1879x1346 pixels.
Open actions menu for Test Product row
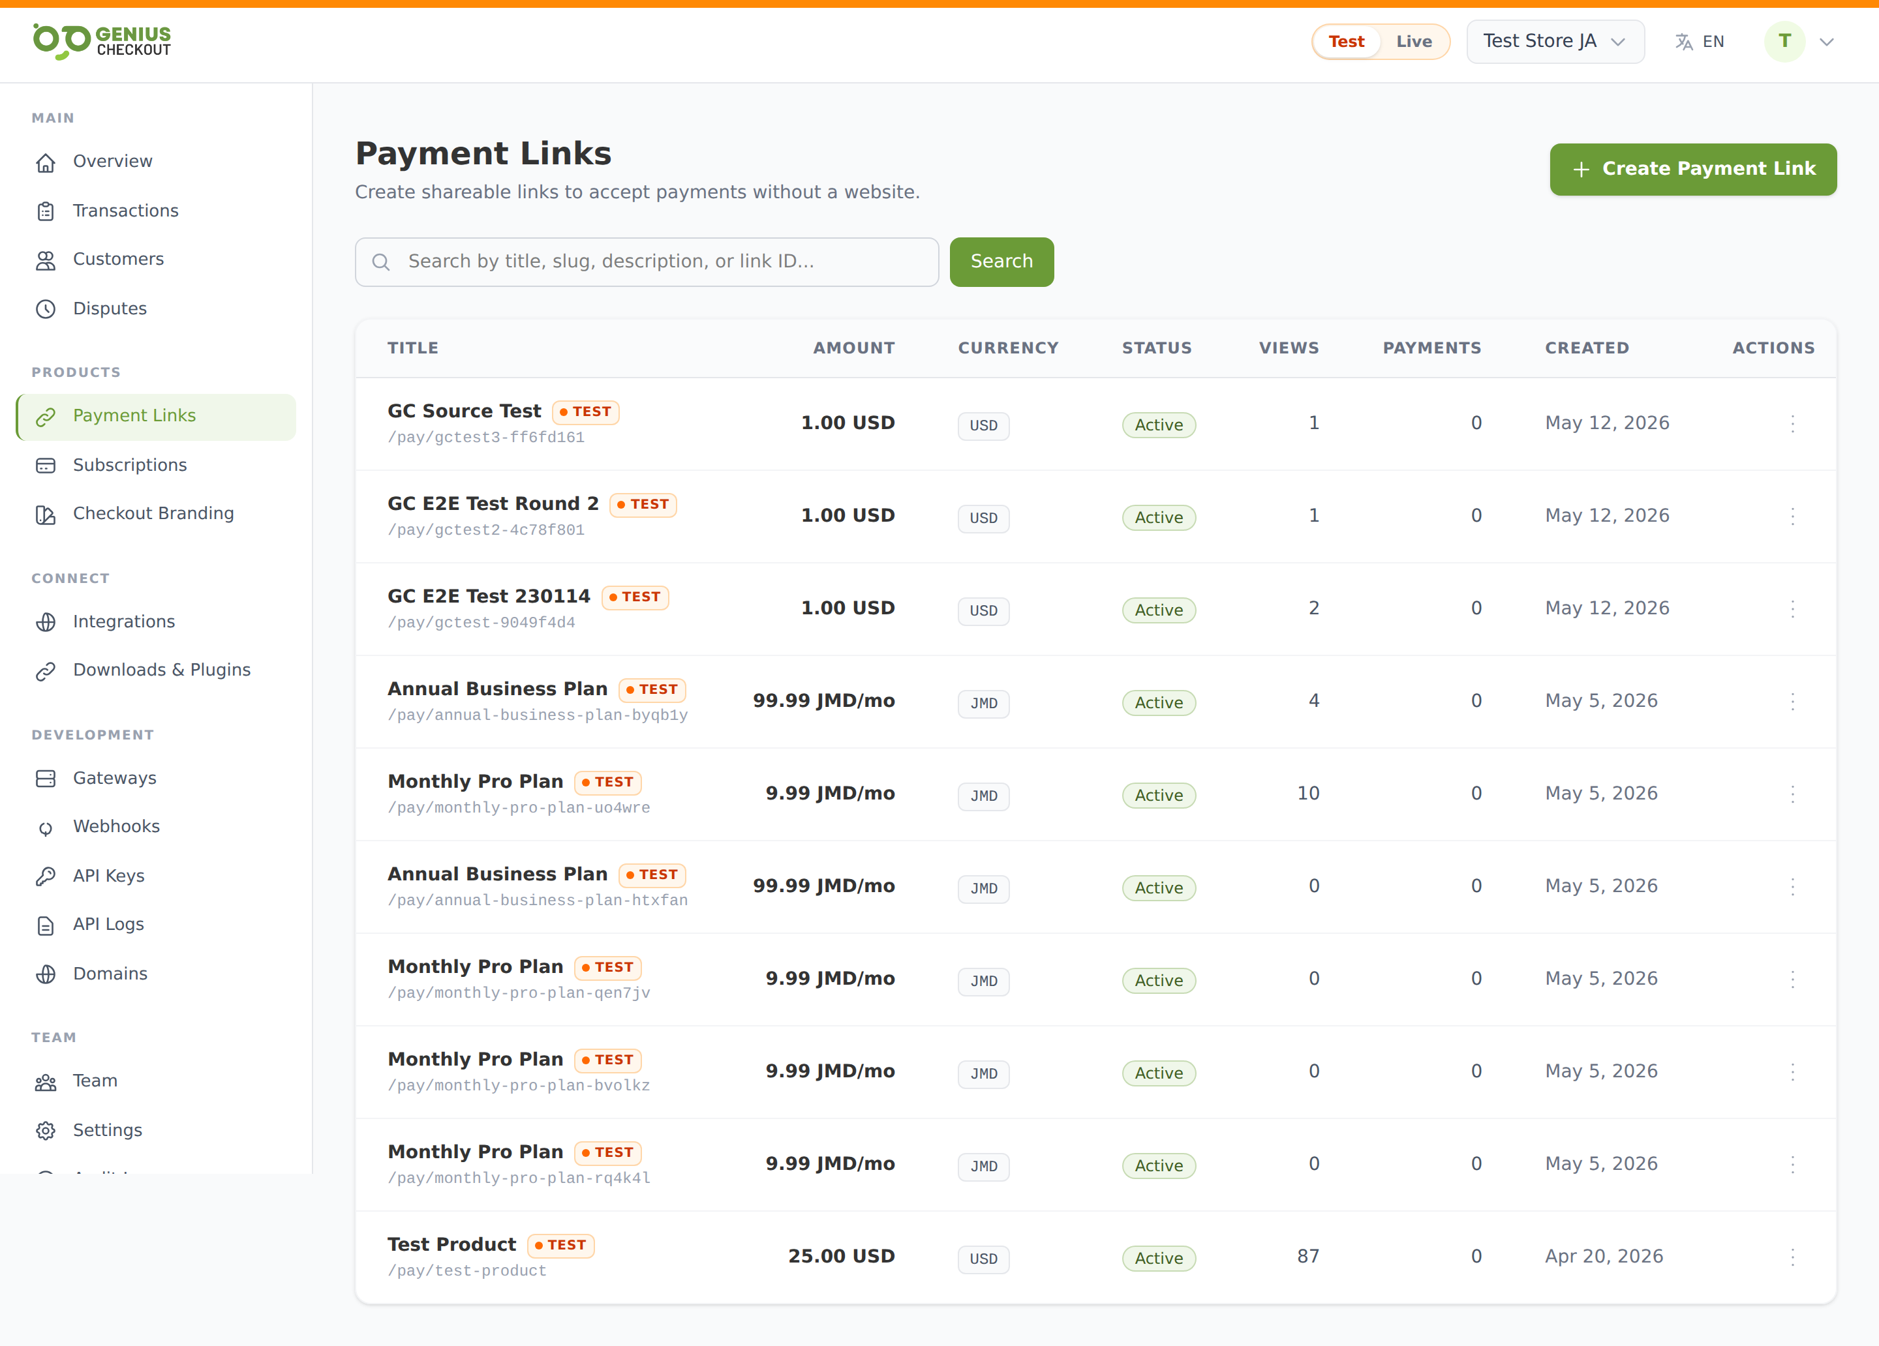coord(1792,1257)
